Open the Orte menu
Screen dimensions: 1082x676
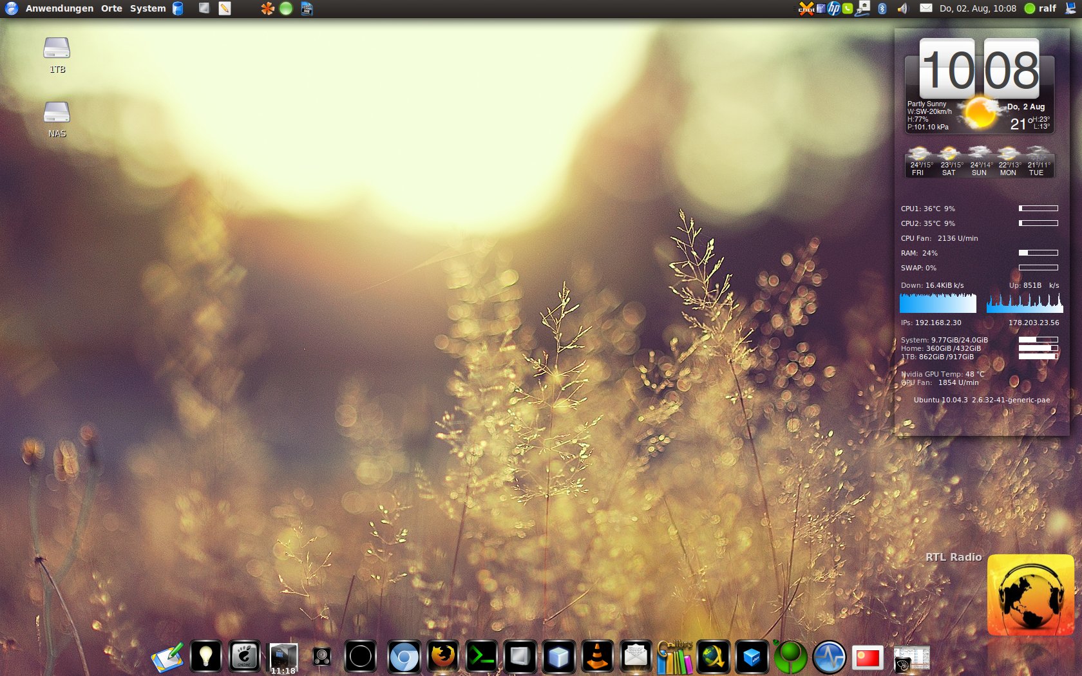point(111,8)
